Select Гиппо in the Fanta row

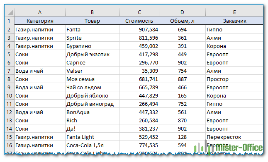coord(234,30)
